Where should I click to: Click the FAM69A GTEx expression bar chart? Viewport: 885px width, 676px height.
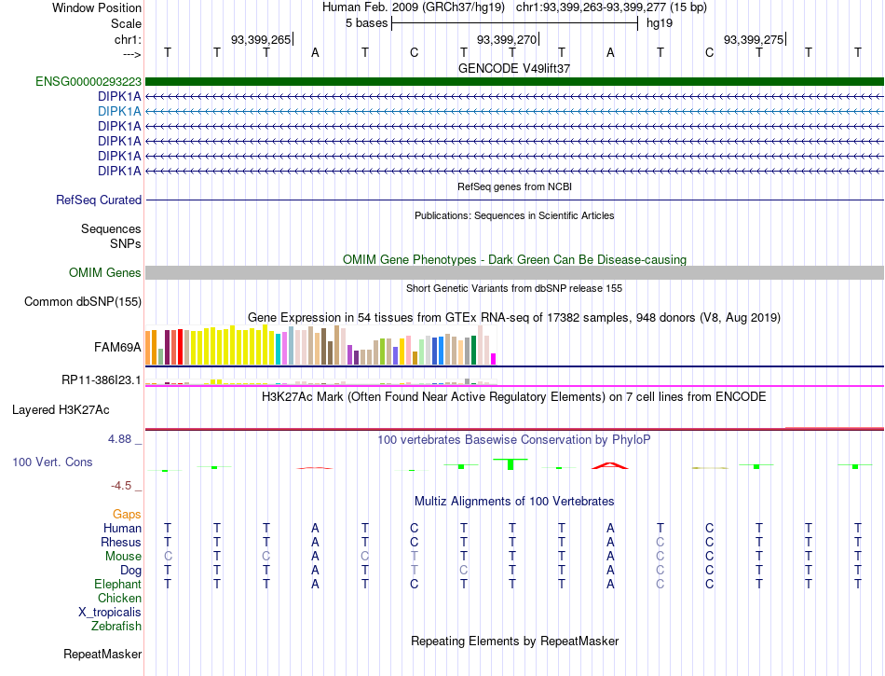pos(320,345)
